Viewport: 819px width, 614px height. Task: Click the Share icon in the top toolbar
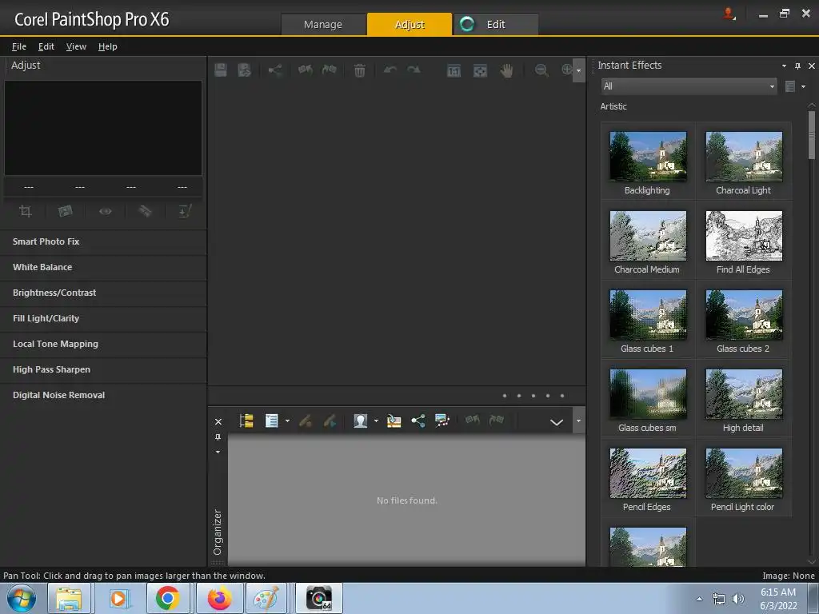tap(275, 70)
